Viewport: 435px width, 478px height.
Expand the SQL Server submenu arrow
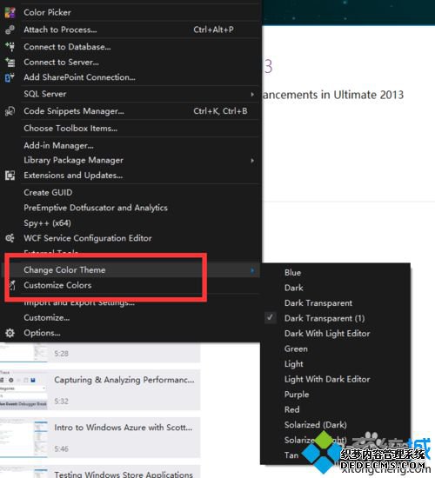[252, 94]
